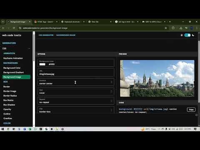Click the sun light-mode icon
The height and width of the screenshot is (150, 200).
click(x=182, y=35)
